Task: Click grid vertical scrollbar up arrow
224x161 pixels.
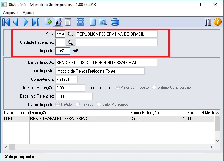Action: pos(217,113)
